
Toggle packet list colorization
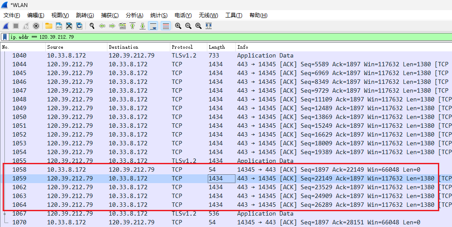pos(166,26)
